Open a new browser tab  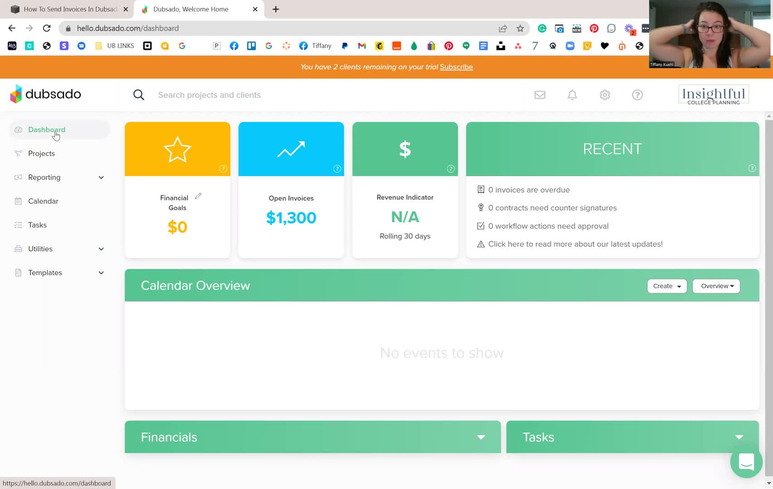pyautogui.click(x=275, y=9)
